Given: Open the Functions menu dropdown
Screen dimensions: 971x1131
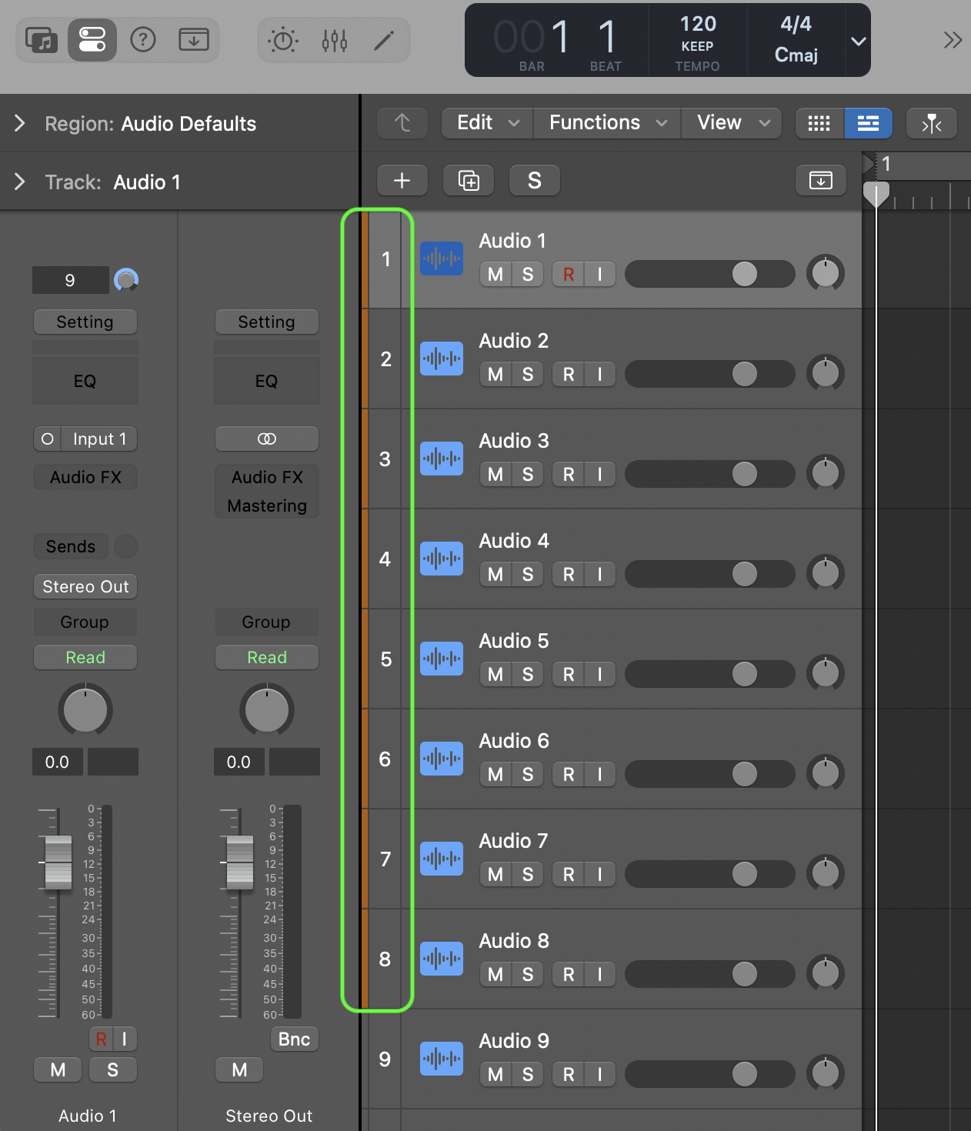Looking at the screenshot, I should pyautogui.click(x=607, y=123).
